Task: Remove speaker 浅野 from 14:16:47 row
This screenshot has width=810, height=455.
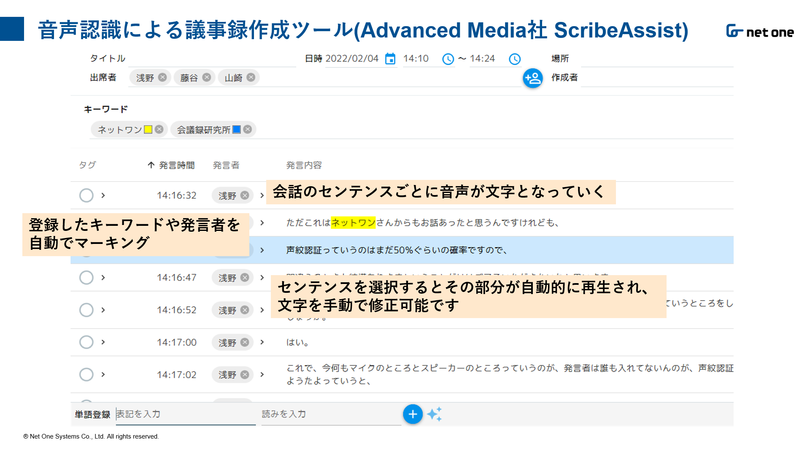Action: tap(245, 278)
